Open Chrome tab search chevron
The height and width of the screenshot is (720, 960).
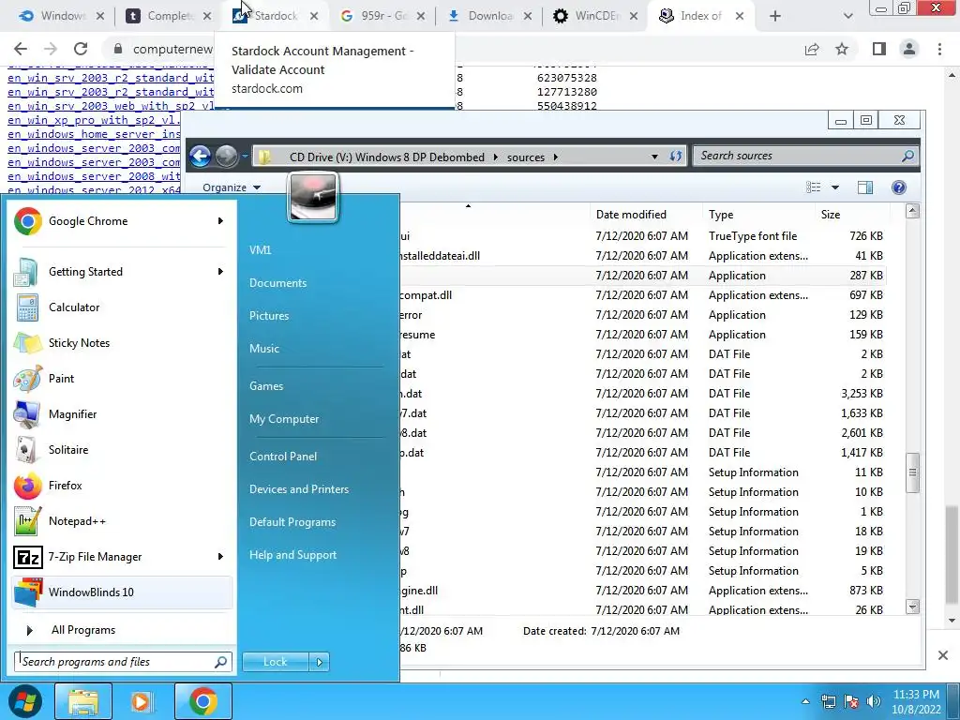point(847,16)
